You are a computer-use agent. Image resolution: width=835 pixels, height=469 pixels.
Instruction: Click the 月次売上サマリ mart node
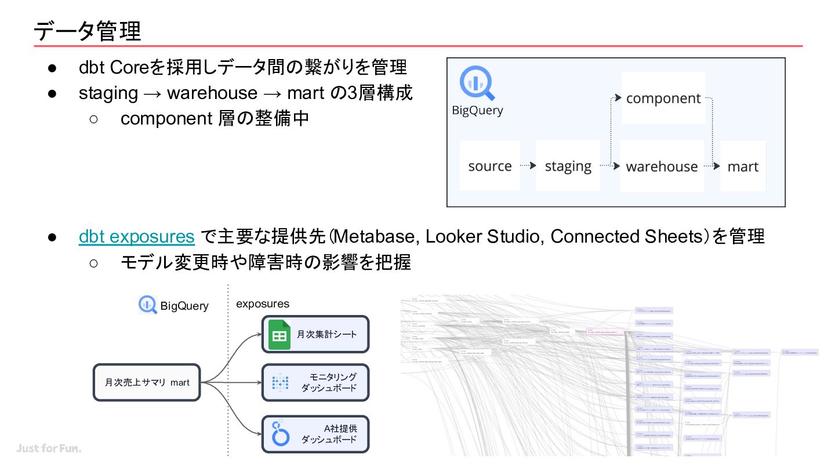(x=147, y=382)
